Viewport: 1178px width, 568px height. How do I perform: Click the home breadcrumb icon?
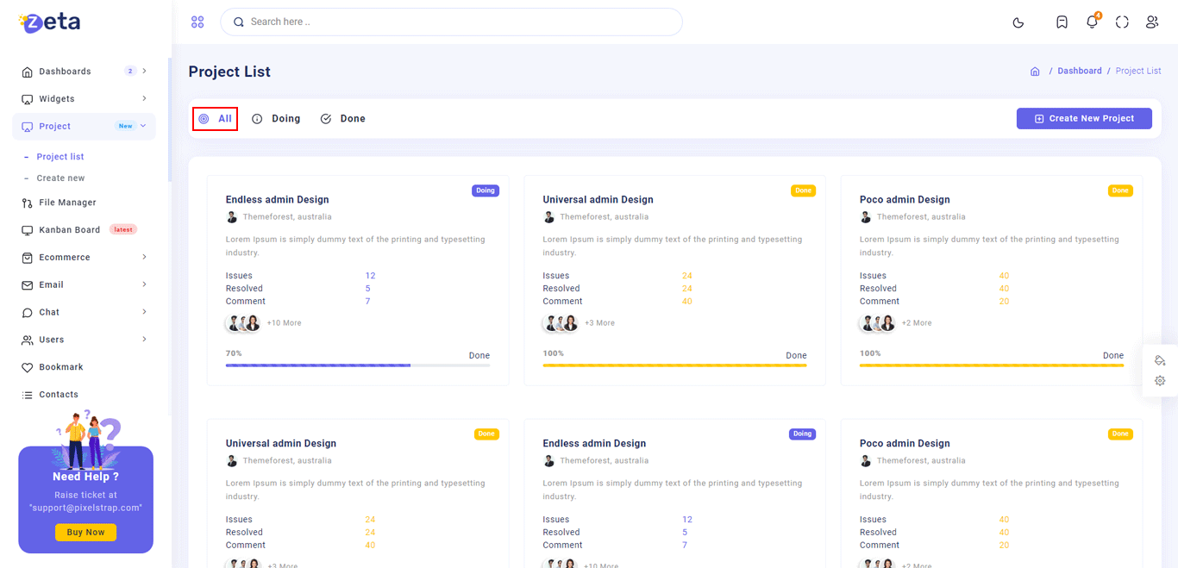tap(1035, 72)
